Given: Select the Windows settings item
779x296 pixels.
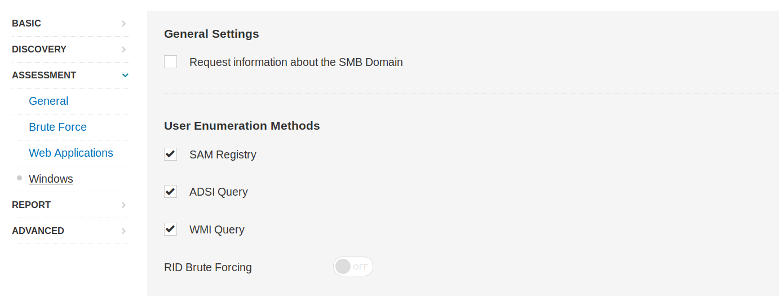Looking at the screenshot, I should [x=51, y=179].
